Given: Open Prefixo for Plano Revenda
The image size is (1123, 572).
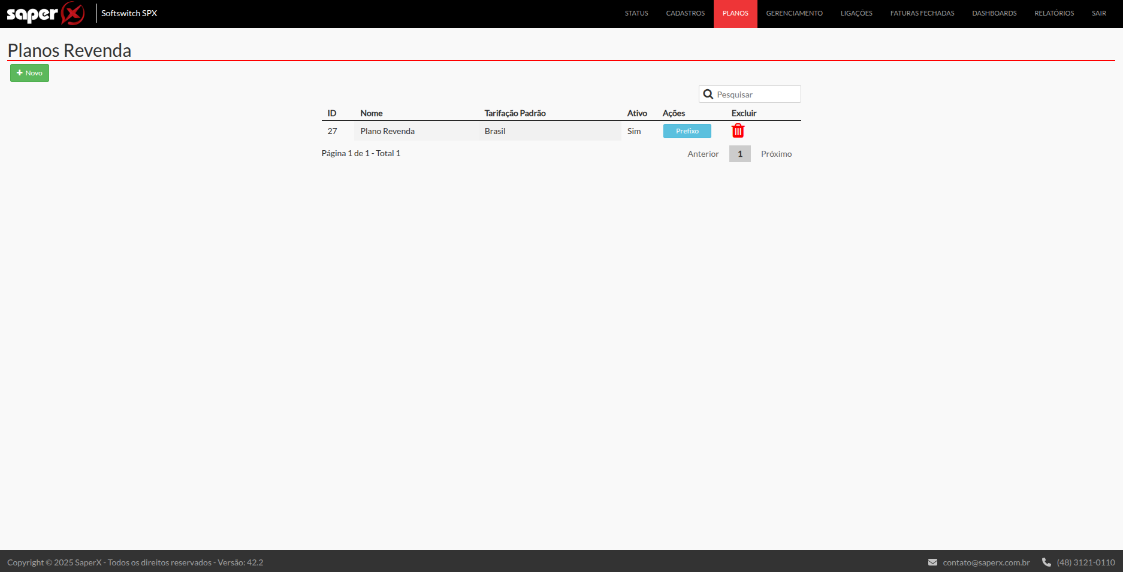Looking at the screenshot, I should click(687, 131).
